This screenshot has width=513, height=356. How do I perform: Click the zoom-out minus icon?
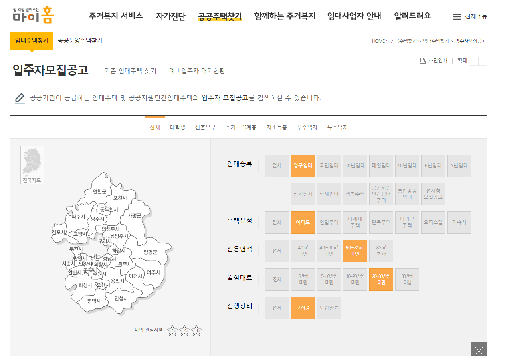point(483,61)
